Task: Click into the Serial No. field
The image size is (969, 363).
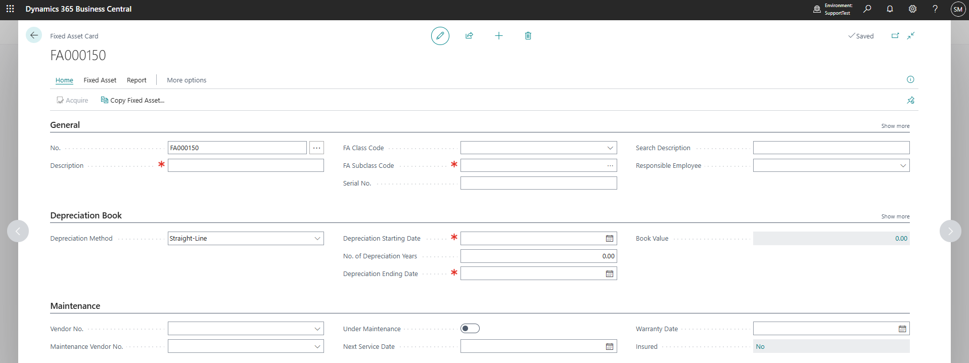Action: [539, 183]
